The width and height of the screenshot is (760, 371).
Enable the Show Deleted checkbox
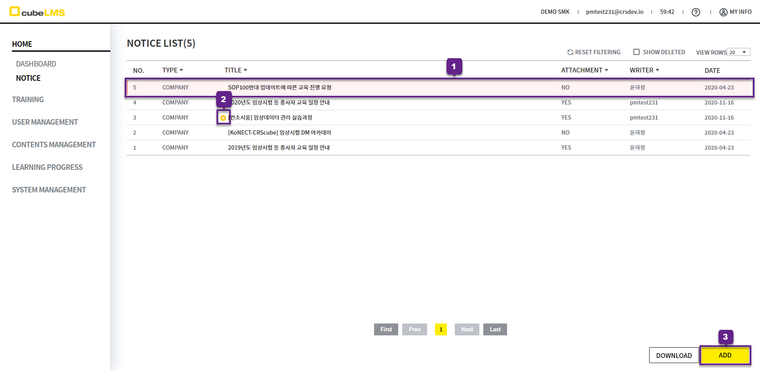pyautogui.click(x=636, y=52)
